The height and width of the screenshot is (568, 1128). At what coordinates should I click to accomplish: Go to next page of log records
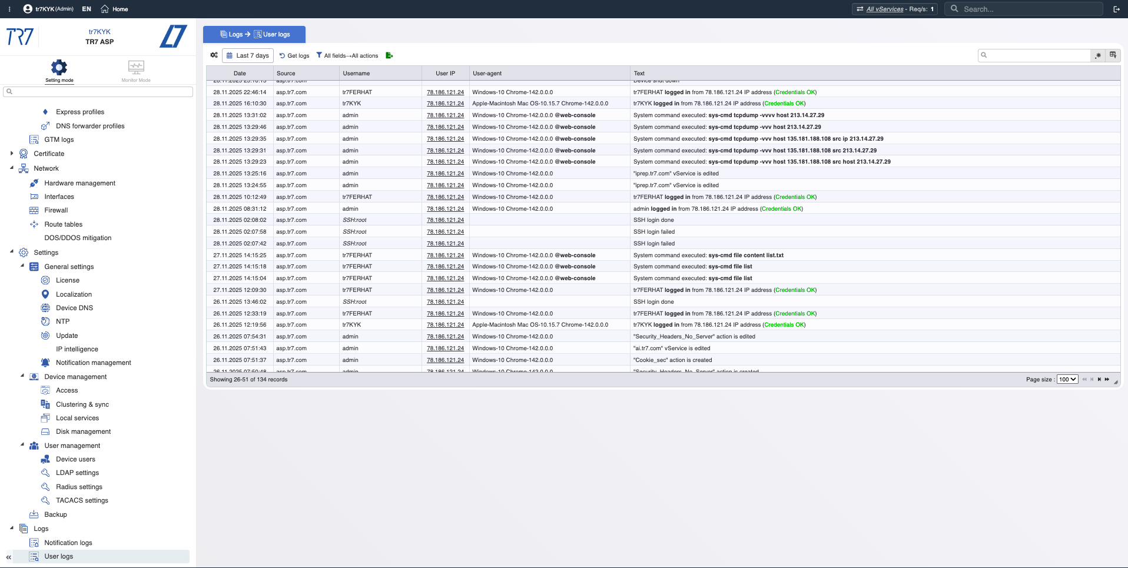(1099, 380)
